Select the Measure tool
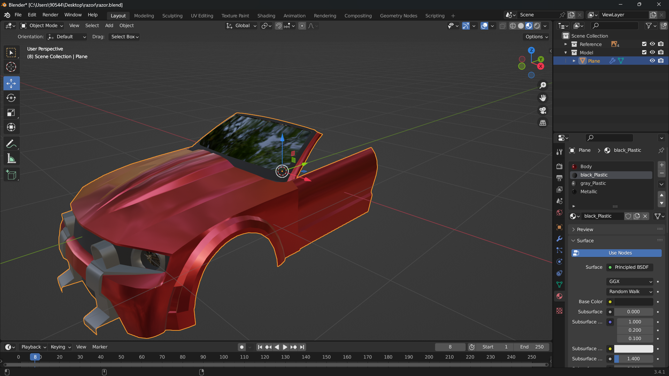 click(11, 159)
